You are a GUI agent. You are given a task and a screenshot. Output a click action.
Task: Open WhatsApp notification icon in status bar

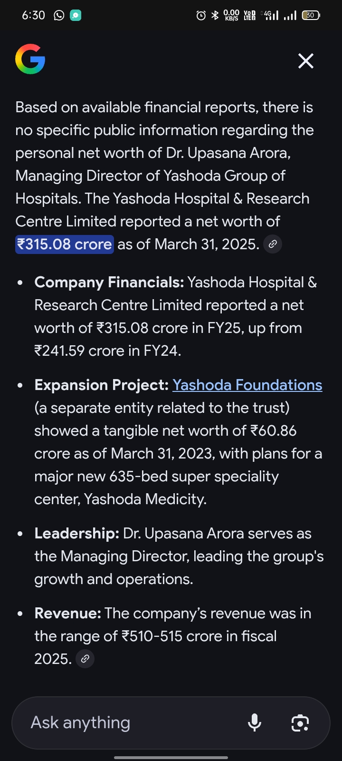click(x=59, y=15)
